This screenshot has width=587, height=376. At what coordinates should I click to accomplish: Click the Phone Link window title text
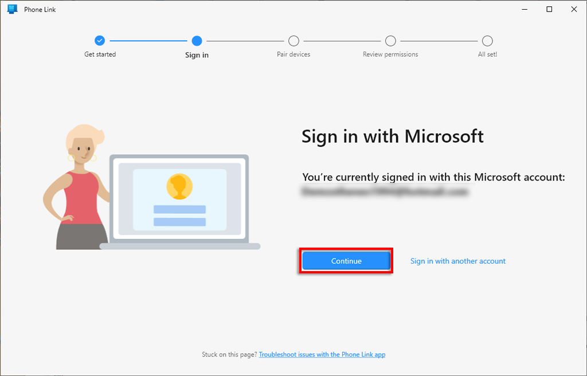tap(40, 9)
